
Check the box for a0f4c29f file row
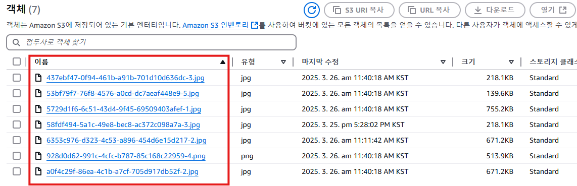(x=17, y=171)
